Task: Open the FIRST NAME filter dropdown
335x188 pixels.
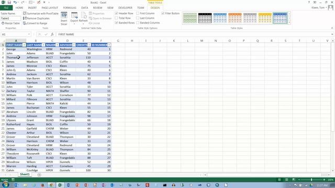Action: 24,45
